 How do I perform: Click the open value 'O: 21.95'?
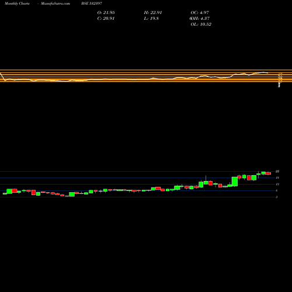pos(106,13)
